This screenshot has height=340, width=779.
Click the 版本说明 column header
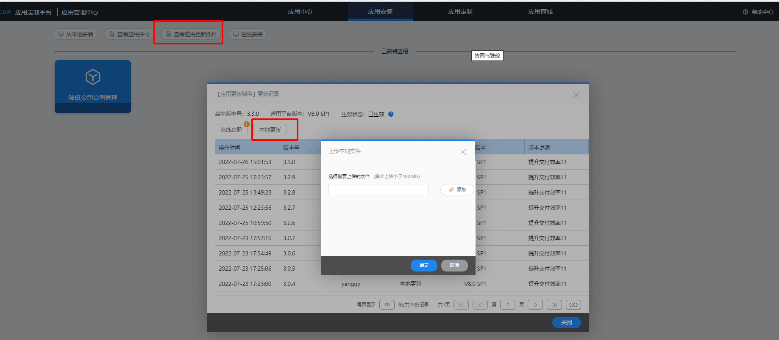pos(556,147)
